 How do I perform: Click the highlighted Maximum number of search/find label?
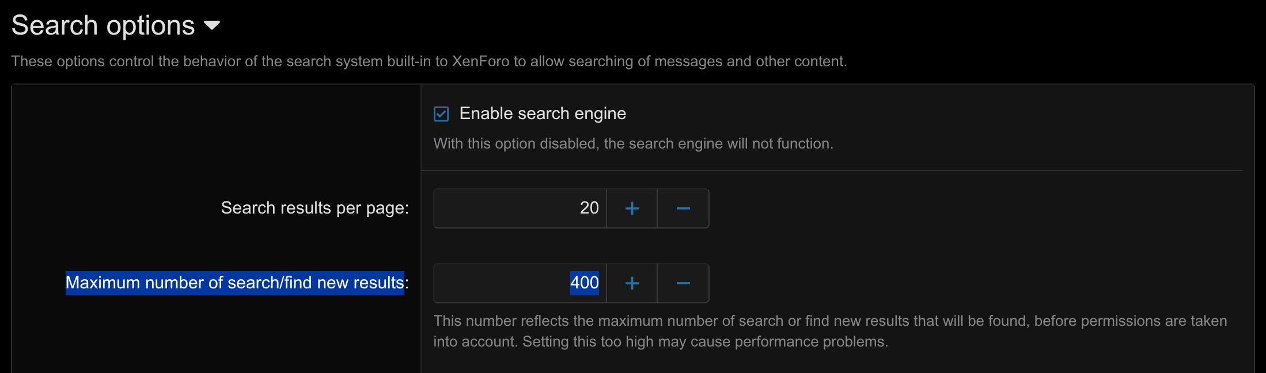click(234, 283)
